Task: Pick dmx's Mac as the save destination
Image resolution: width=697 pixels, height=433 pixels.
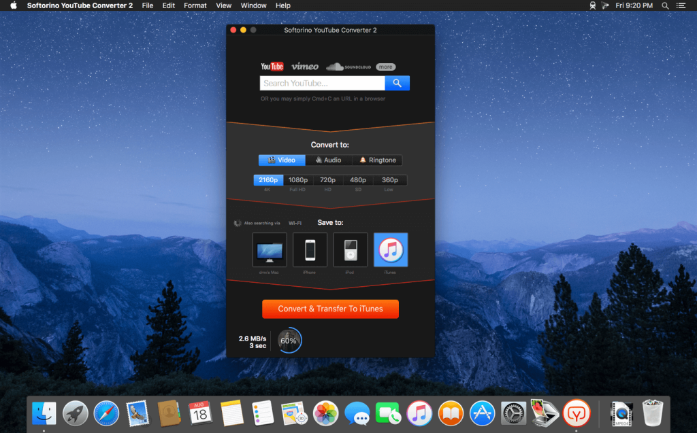Action: (x=270, y=249)
